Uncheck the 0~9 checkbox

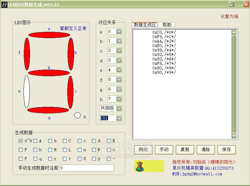pyautogui.click(x=21, y=141)
